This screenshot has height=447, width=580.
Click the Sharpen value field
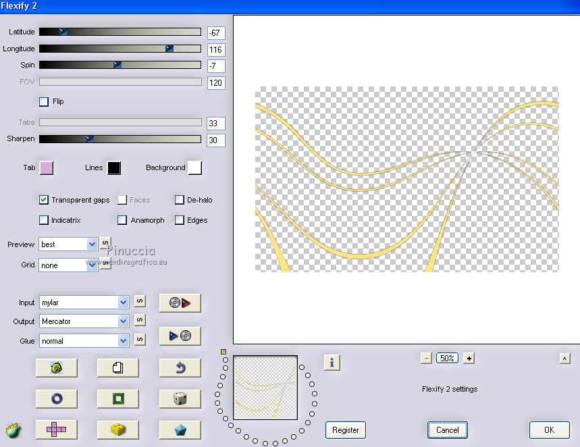pyautogui.click(x=216, y=140)
